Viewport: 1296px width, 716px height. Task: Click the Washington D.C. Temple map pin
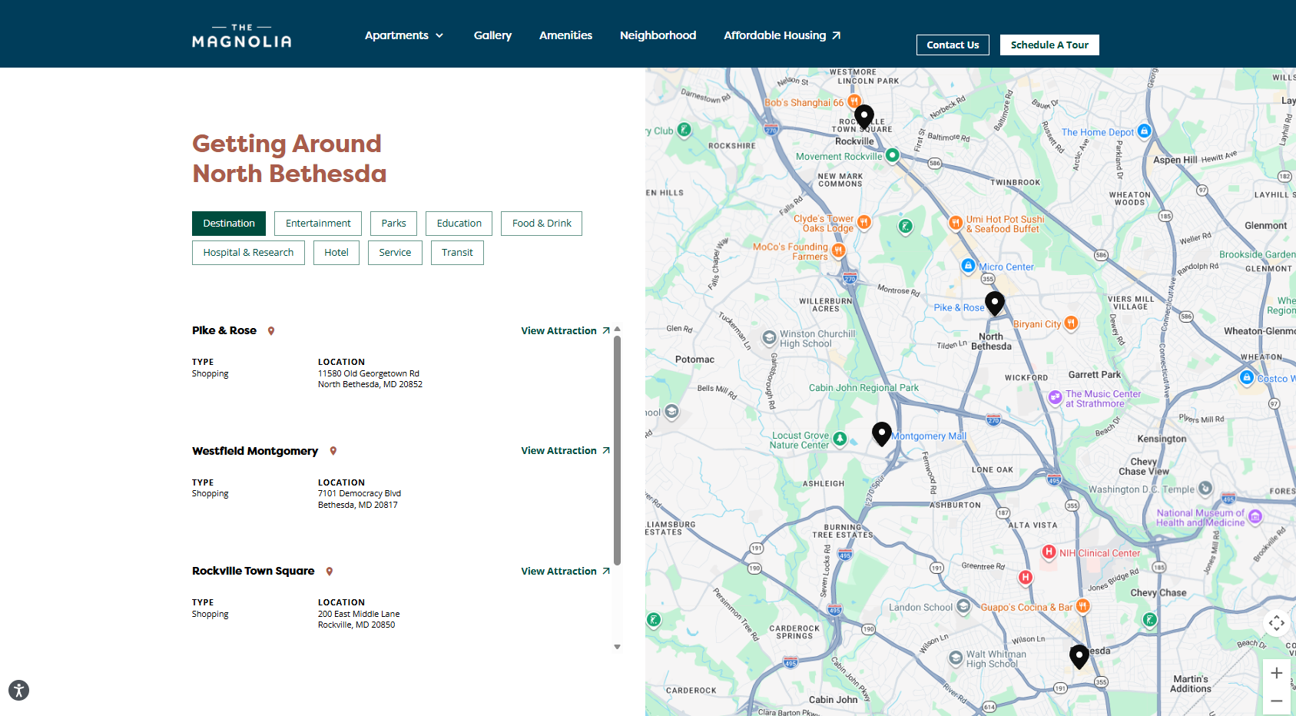[x=1205, y=488]
